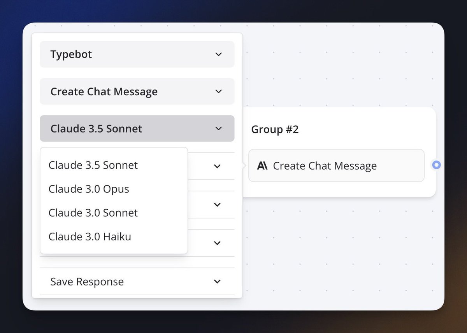Open the Create Chat Message action dropdown
The height and width of the screenshot is (333, 467).
pos(137,91)
